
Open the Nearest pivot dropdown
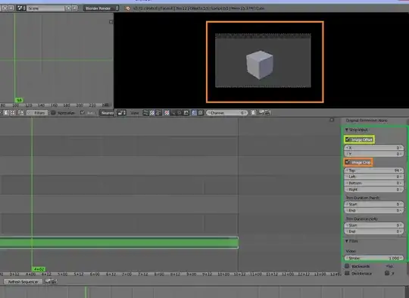click(x=107, y=113)
